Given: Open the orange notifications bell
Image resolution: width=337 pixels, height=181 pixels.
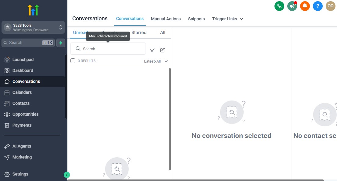Looking at the screenshot, I should click(305, 6).
